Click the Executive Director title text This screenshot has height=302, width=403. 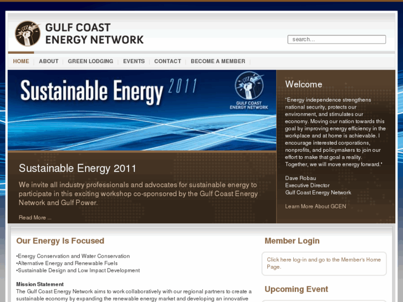point(307,185)
